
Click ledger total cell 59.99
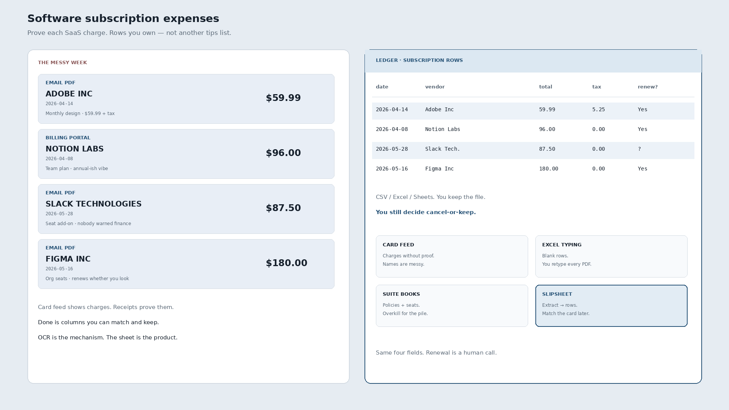547,110
